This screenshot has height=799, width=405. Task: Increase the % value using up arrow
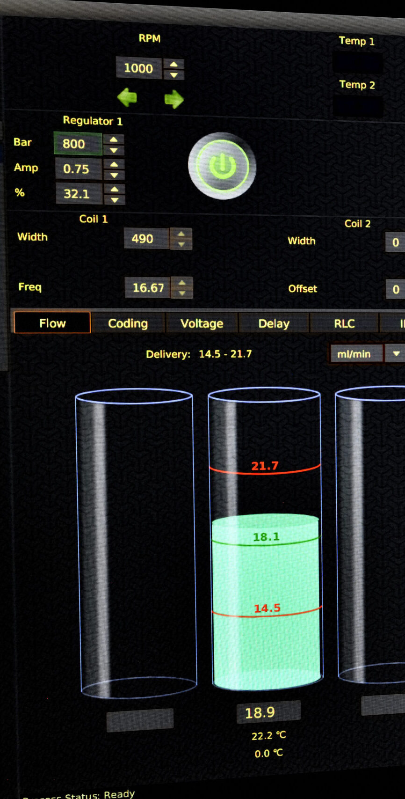tap(115, 189)
